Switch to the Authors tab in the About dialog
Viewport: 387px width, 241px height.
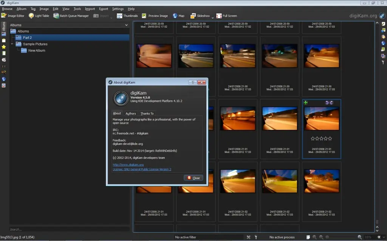[130, 113]
